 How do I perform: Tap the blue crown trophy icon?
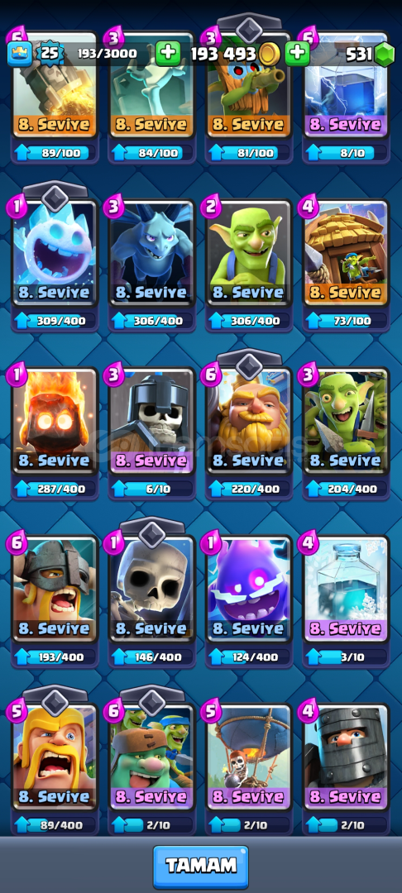[x=19, y=54]
